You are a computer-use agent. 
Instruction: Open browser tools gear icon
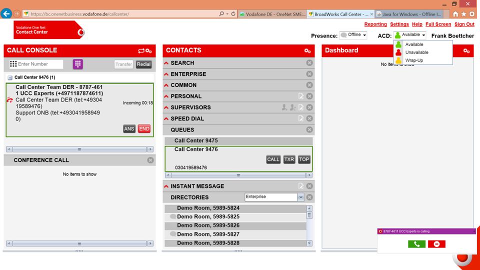tap(472, 14)
